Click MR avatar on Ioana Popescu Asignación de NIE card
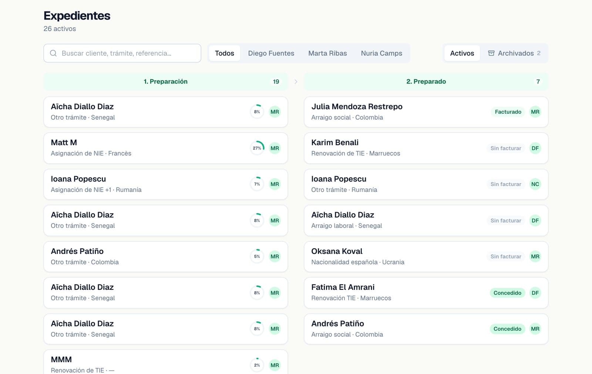The height and width of the screenshot is (374, 592). [275, 184]
